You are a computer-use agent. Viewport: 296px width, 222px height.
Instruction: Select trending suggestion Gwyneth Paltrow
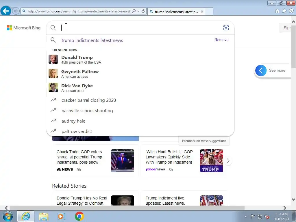pos(140,74)
